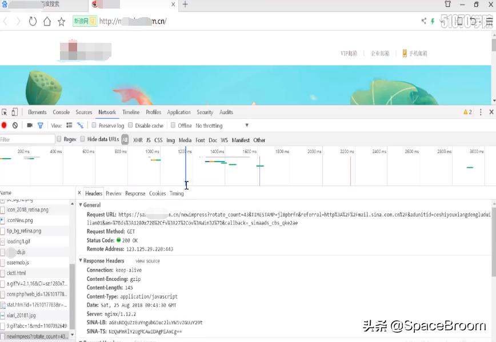Collapse the General section triangle

tap(81, 204)
